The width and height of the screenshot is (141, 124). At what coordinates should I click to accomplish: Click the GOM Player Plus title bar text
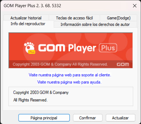[32, 6]
